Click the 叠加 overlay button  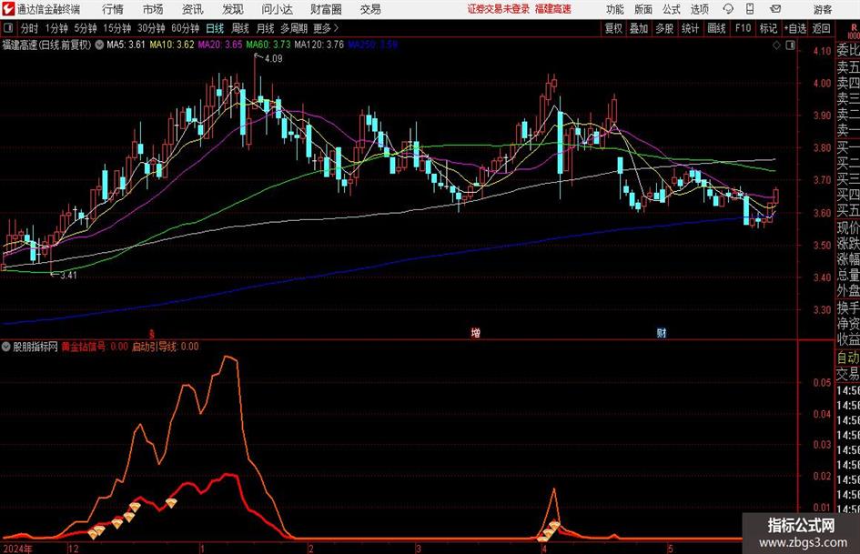coord(639,28)
